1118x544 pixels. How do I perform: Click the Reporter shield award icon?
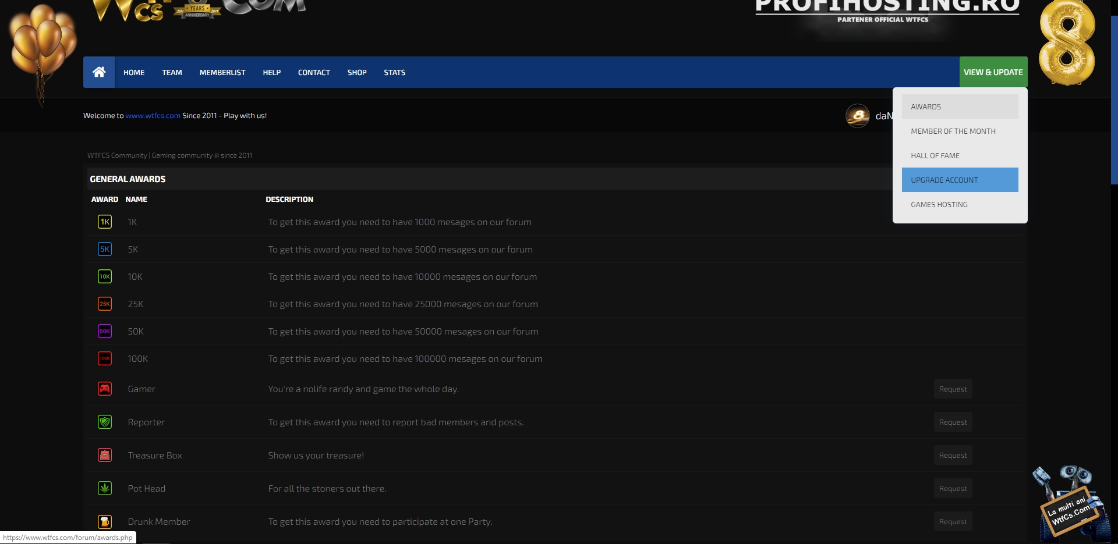(x=105, y=422)
